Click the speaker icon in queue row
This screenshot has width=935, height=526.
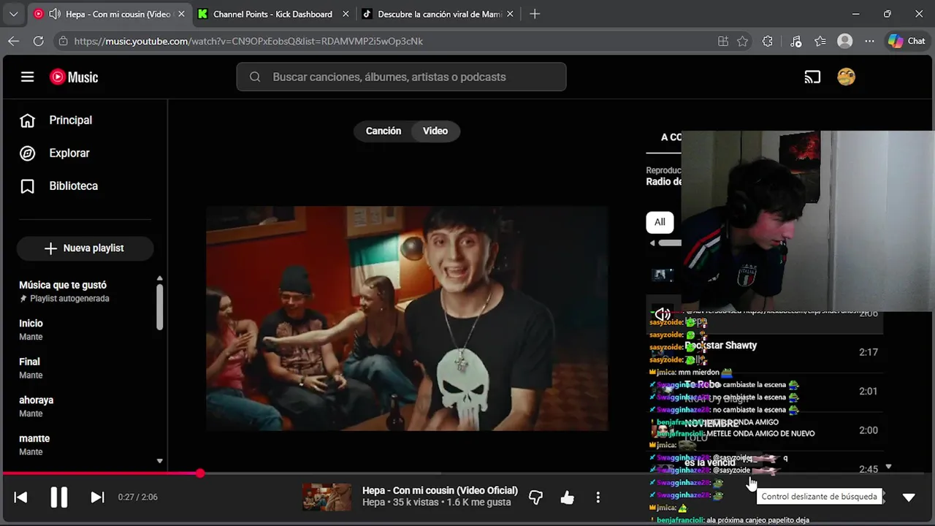tap(662, 314)
